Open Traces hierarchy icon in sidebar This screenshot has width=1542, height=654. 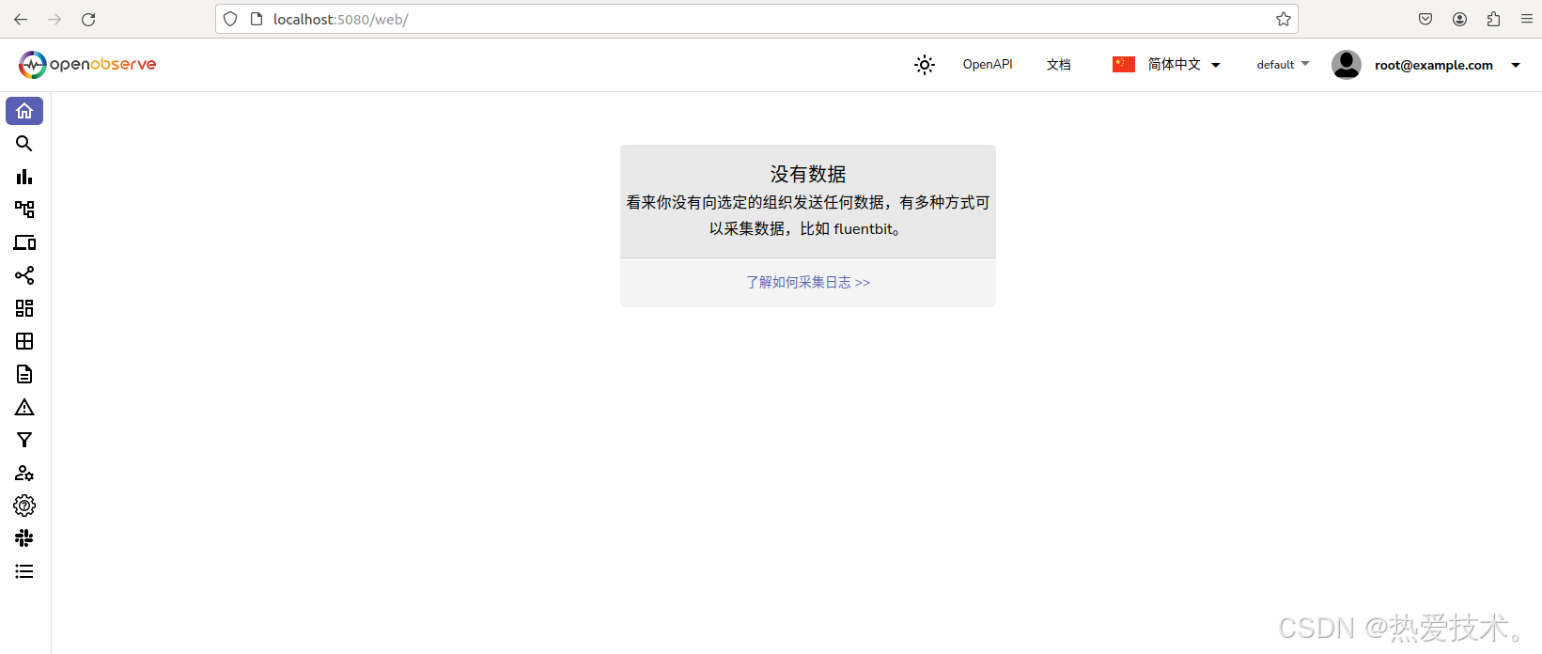point(24,210)
